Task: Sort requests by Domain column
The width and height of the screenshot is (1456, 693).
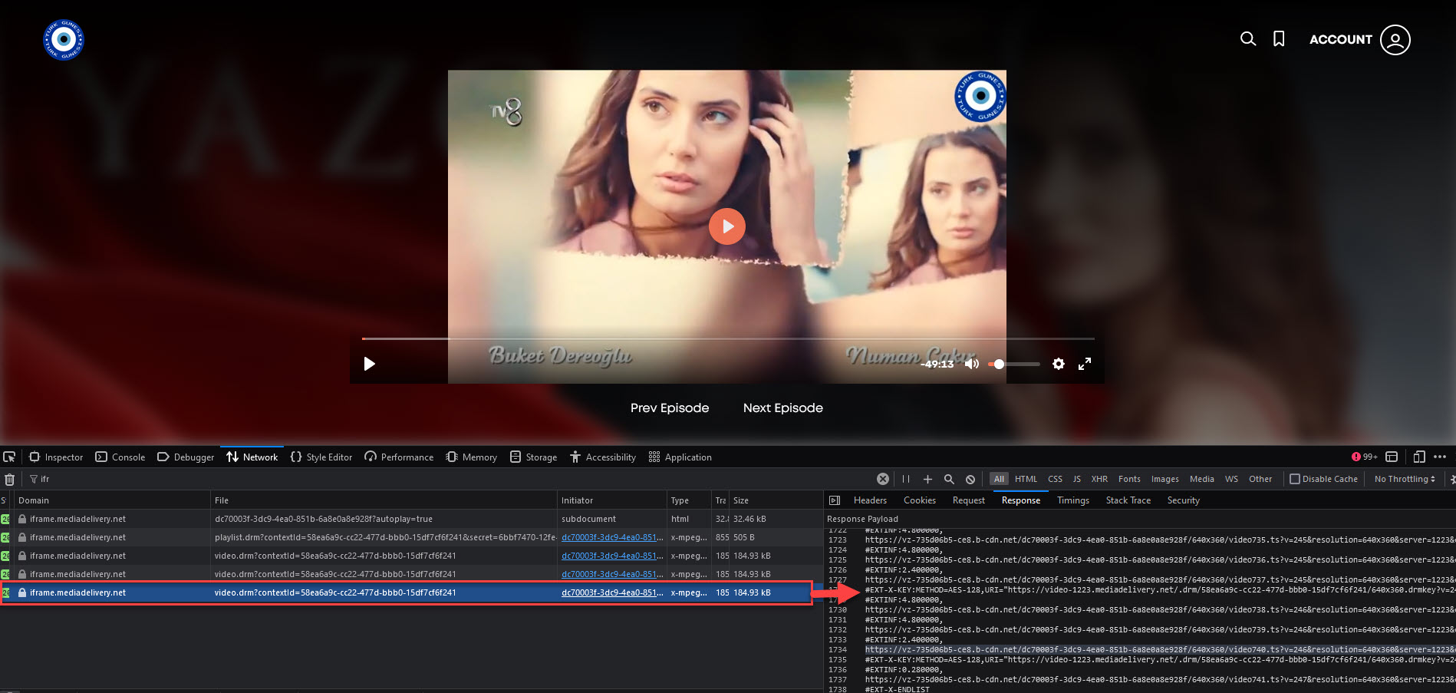Action: tap(112, 500)
